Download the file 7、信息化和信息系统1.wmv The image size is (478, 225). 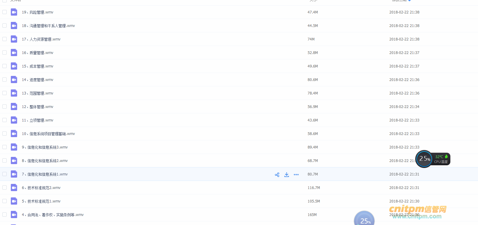[x=287, y=175]
